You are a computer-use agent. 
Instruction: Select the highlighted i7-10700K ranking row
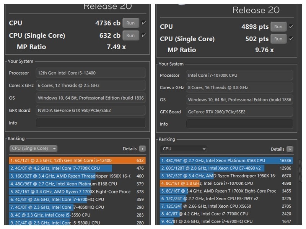click(x=226, y=184)
